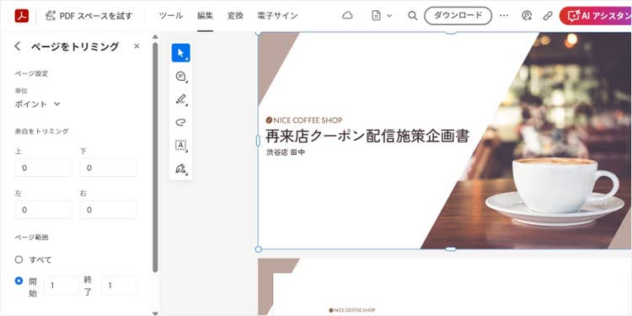Select the 開始 page range radio button
Image resolution: width=632 pixels, height=316 pixels.
[19, 281]
